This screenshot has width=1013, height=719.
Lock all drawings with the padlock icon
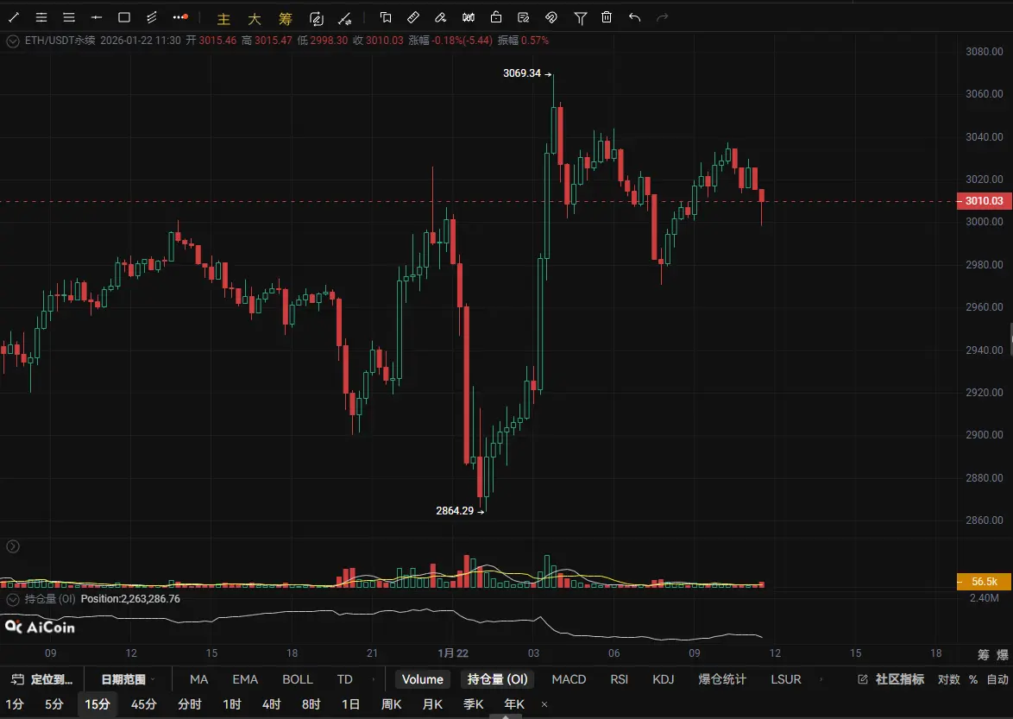point(496,17)
